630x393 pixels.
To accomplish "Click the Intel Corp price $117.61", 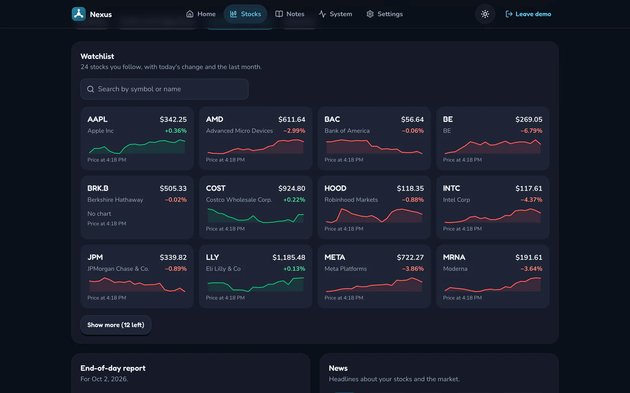I will coord(529,189).
